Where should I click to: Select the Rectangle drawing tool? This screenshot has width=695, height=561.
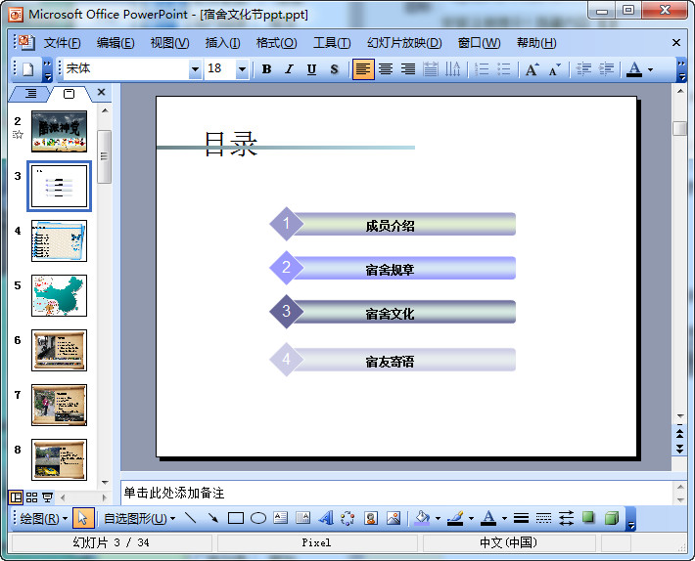[235, 518]
